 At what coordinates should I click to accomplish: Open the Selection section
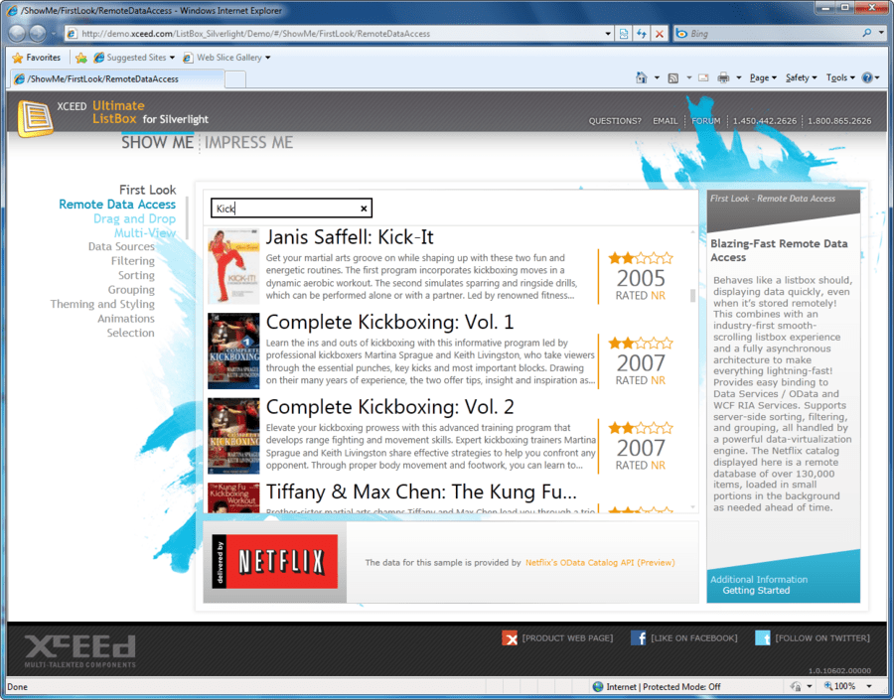(130, 333)
